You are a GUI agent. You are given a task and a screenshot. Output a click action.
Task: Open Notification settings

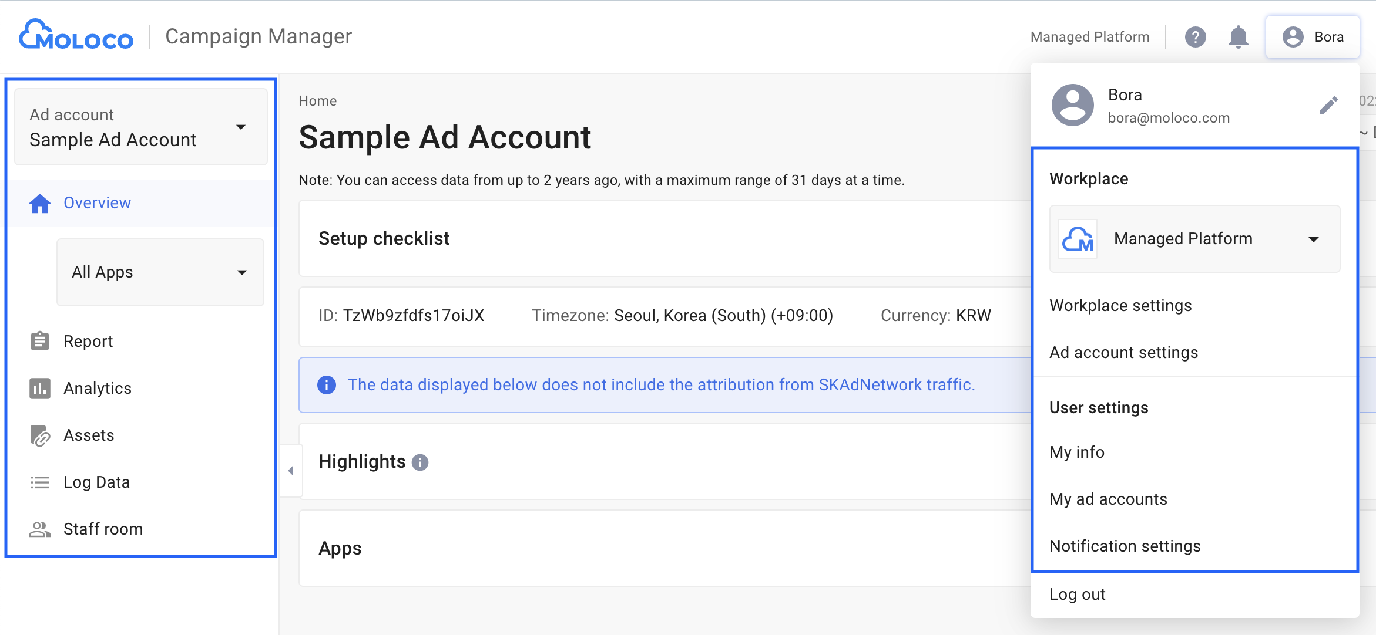point(1125,546)
